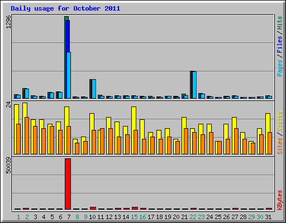Click the orange Sites bar for day 1
The height and width of the screenshot is (223, 286).
18,139
